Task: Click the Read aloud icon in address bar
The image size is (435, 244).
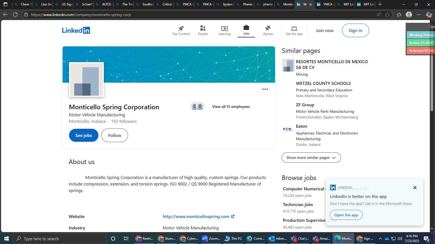Action: [378, 15]
